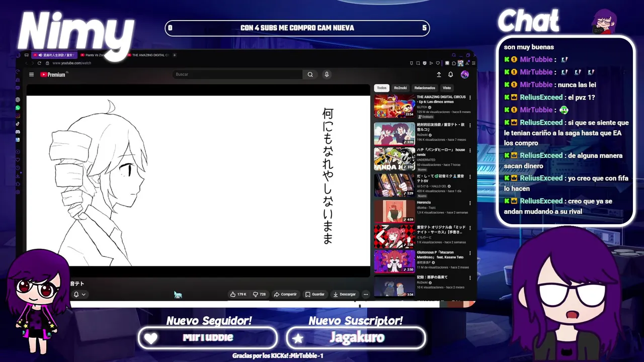
Task: Click the Jagakuro new subscriber name
Action: (357, 338)
